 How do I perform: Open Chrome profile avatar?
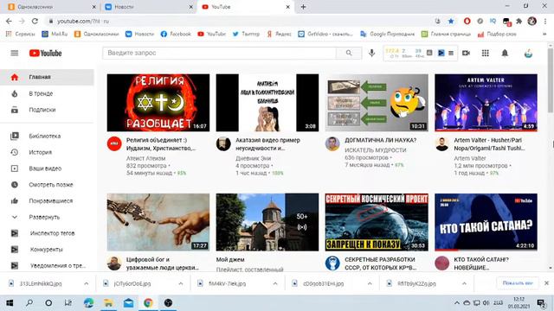click(532, 21)
